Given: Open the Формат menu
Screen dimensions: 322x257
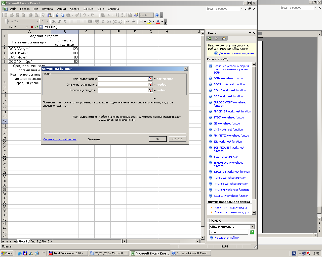Looking at the screenshot, I should pos(61,9).
